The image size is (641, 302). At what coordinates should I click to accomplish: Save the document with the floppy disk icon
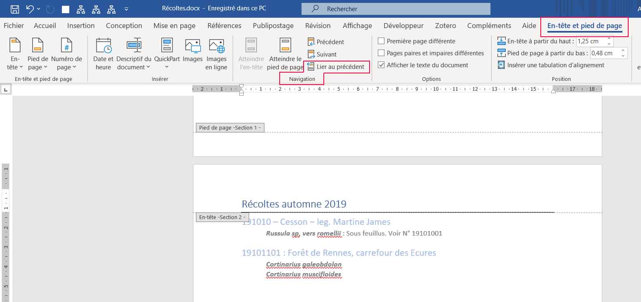(14, 9)
